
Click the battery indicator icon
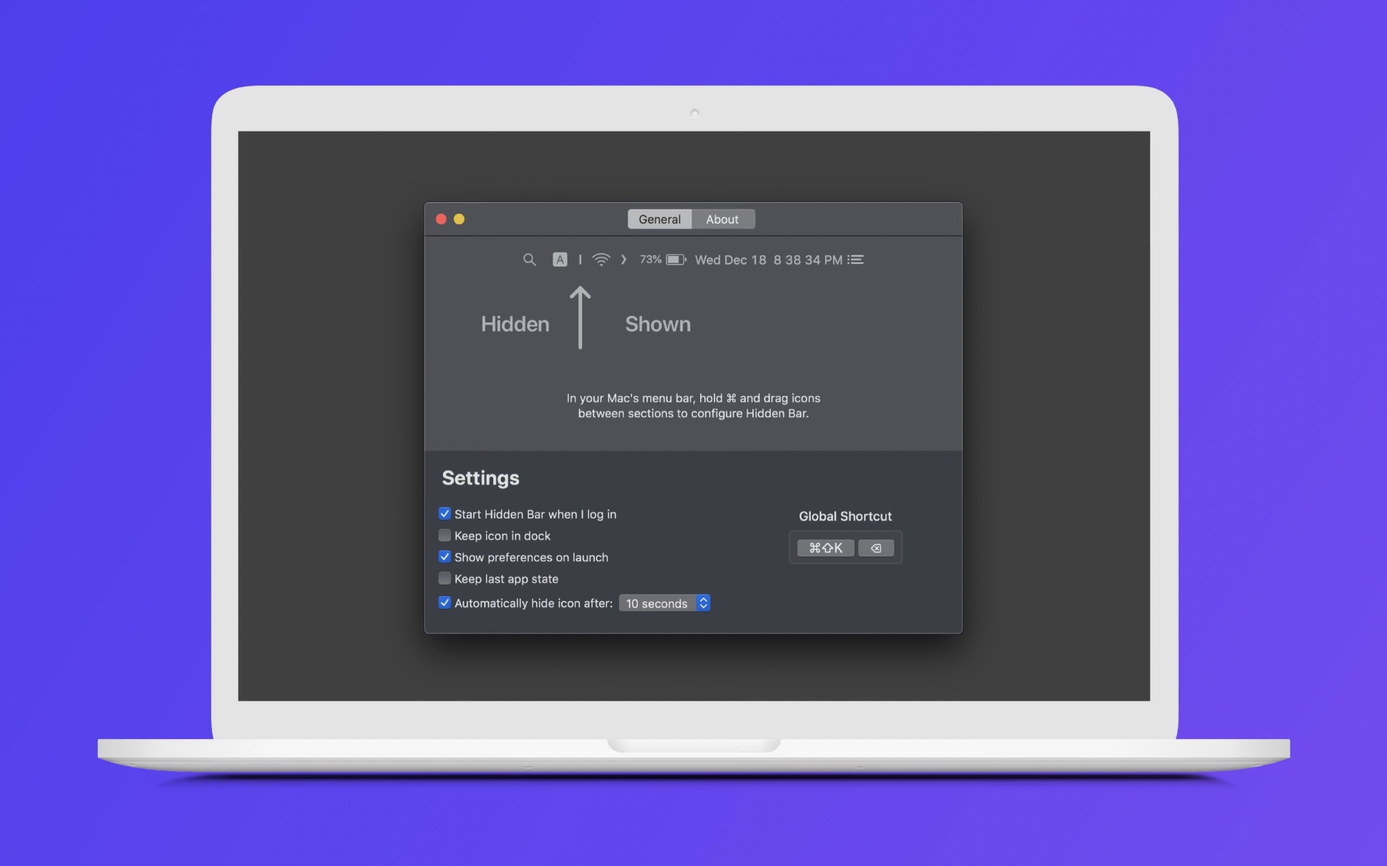coord(675,260)
